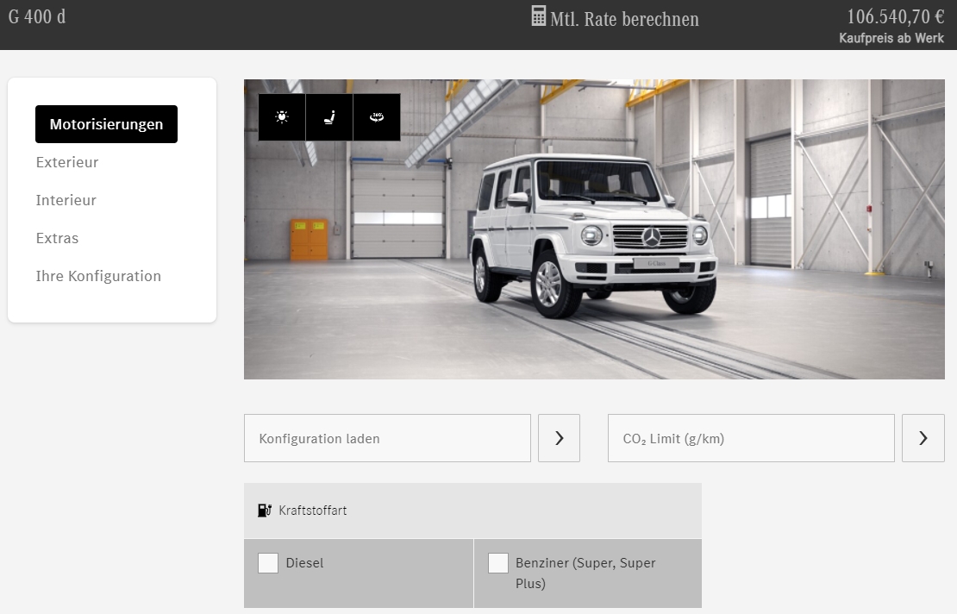Image resolution: width=957 pixels, height=614 pixels.
Task: Click the calculator icon beside Mtl. Rate berechnen
Action: pyautogui.click(x=538, y=16)
